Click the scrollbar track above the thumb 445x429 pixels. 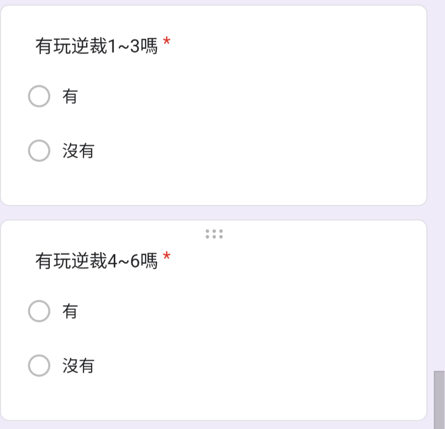click(x=439, y=185)
